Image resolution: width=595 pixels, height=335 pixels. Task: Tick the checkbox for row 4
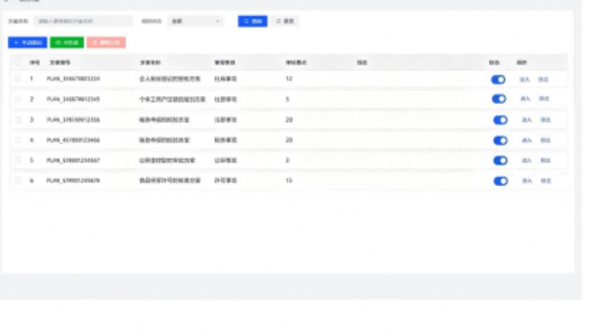18,140
